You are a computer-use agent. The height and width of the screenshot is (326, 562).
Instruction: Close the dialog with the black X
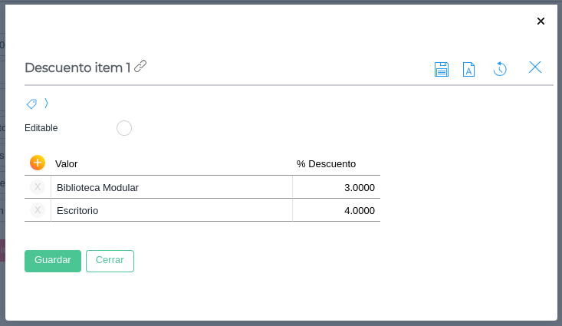[x=541, y=21]
